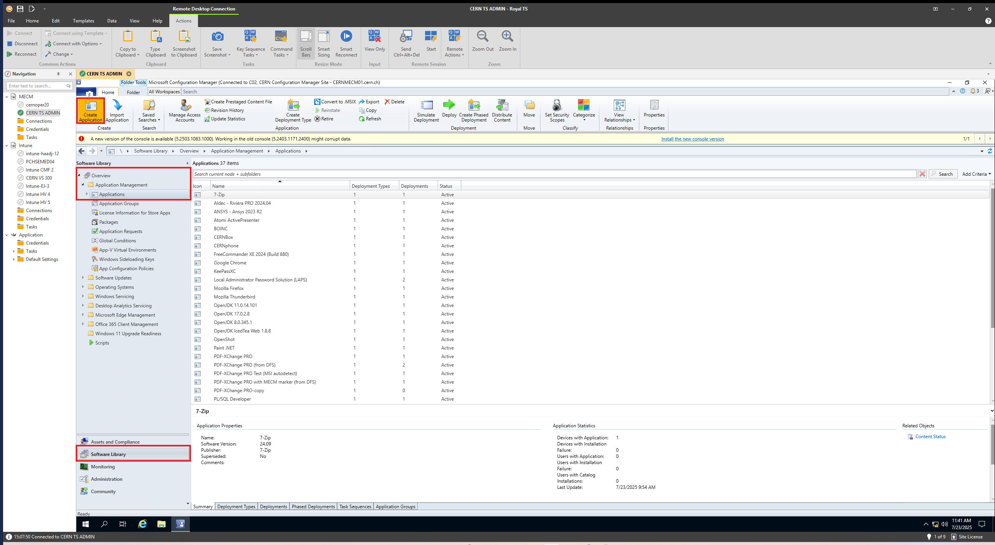Click Create Prestaged Content File
The height and width of the screenshot is (545, 995).
click(x=238, y=102)
